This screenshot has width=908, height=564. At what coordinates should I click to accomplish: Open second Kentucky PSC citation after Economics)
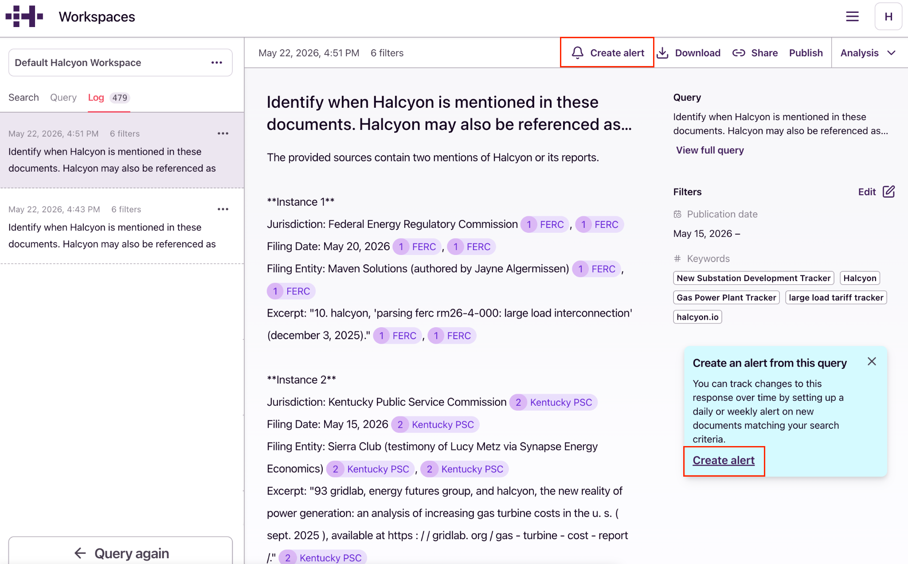(x=464, y=469)
